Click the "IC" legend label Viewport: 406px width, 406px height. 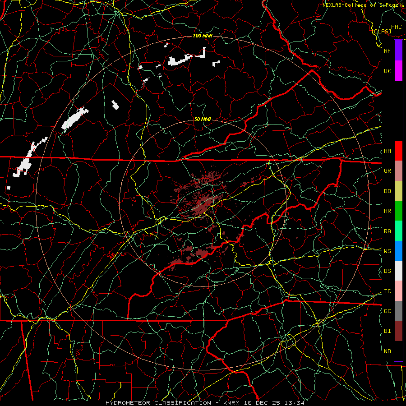[387, 291]
